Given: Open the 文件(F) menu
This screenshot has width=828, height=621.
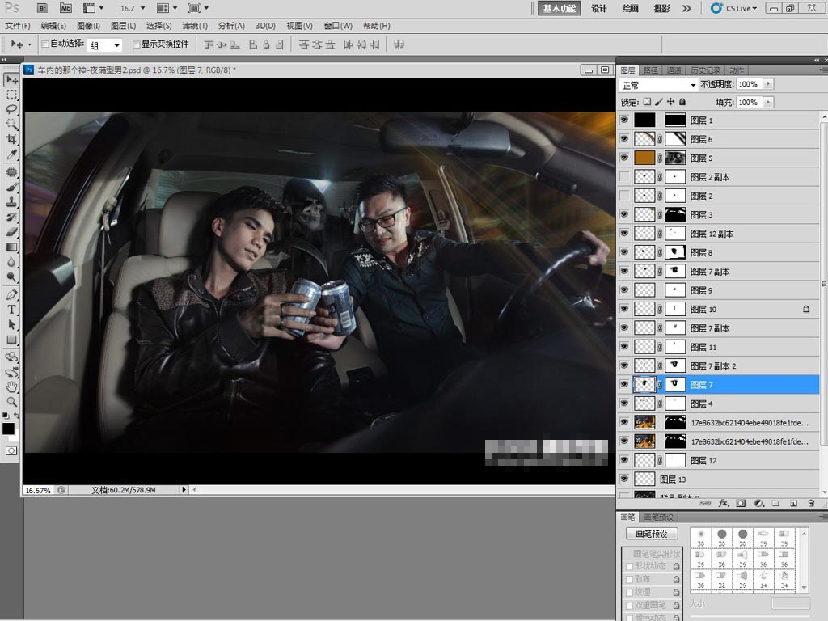Looking at the screenshot, I should (x=18, y=26).
